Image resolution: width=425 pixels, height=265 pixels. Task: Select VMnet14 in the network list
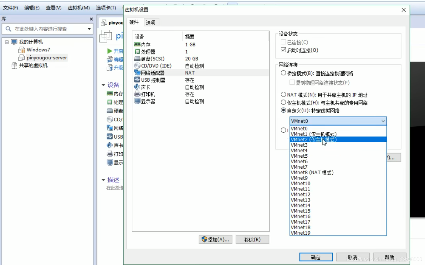pos(338,205)
